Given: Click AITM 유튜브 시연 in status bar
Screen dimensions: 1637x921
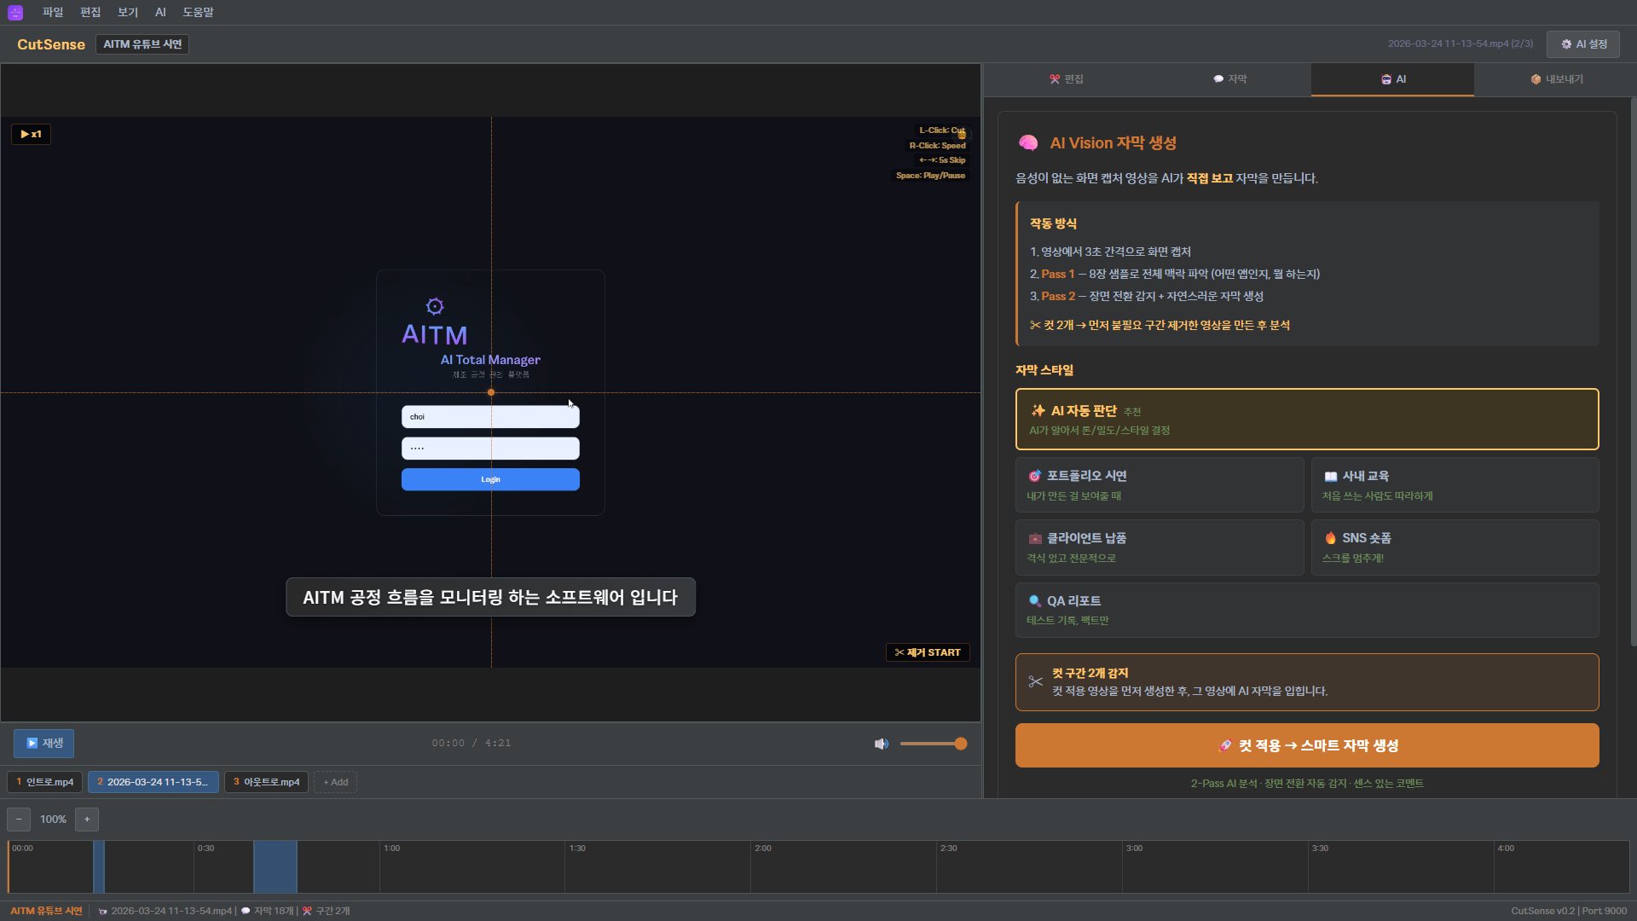Looking at the screenshot, I should (x=46, y=911).
